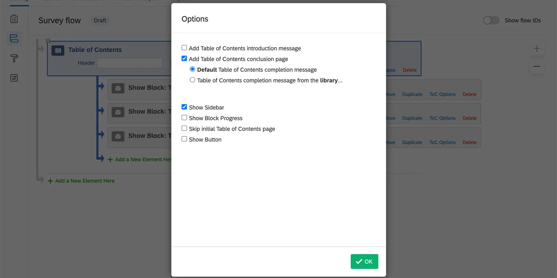Enable Add Table of Contents introduction message
Viewport: 557px width, 278px height.
click(x=184, y=48)
